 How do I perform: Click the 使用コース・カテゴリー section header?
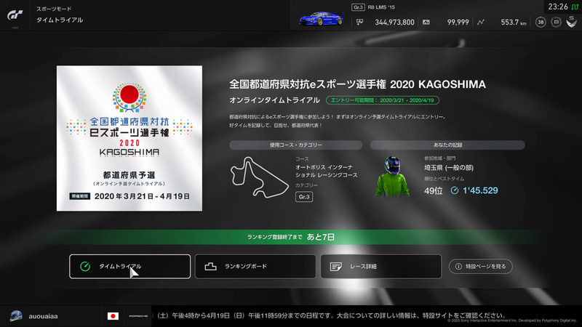point(296,145)
